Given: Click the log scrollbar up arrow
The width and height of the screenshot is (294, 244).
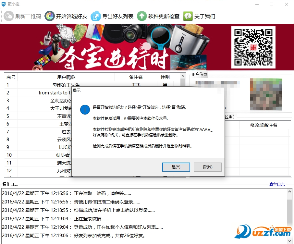Looking at the screenshot, I should 290,192.
